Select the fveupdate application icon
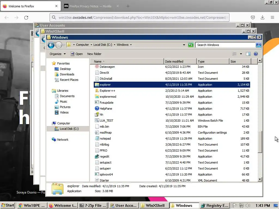The image size is (279, 209). [97, 103]
